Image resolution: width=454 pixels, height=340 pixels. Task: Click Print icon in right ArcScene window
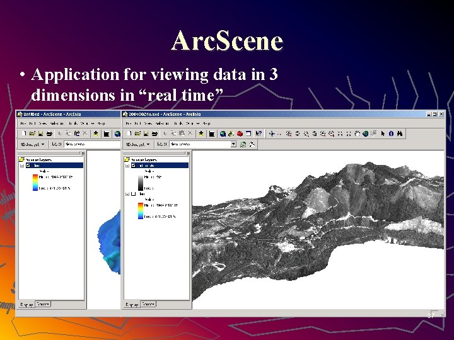[x=154, y=133]
